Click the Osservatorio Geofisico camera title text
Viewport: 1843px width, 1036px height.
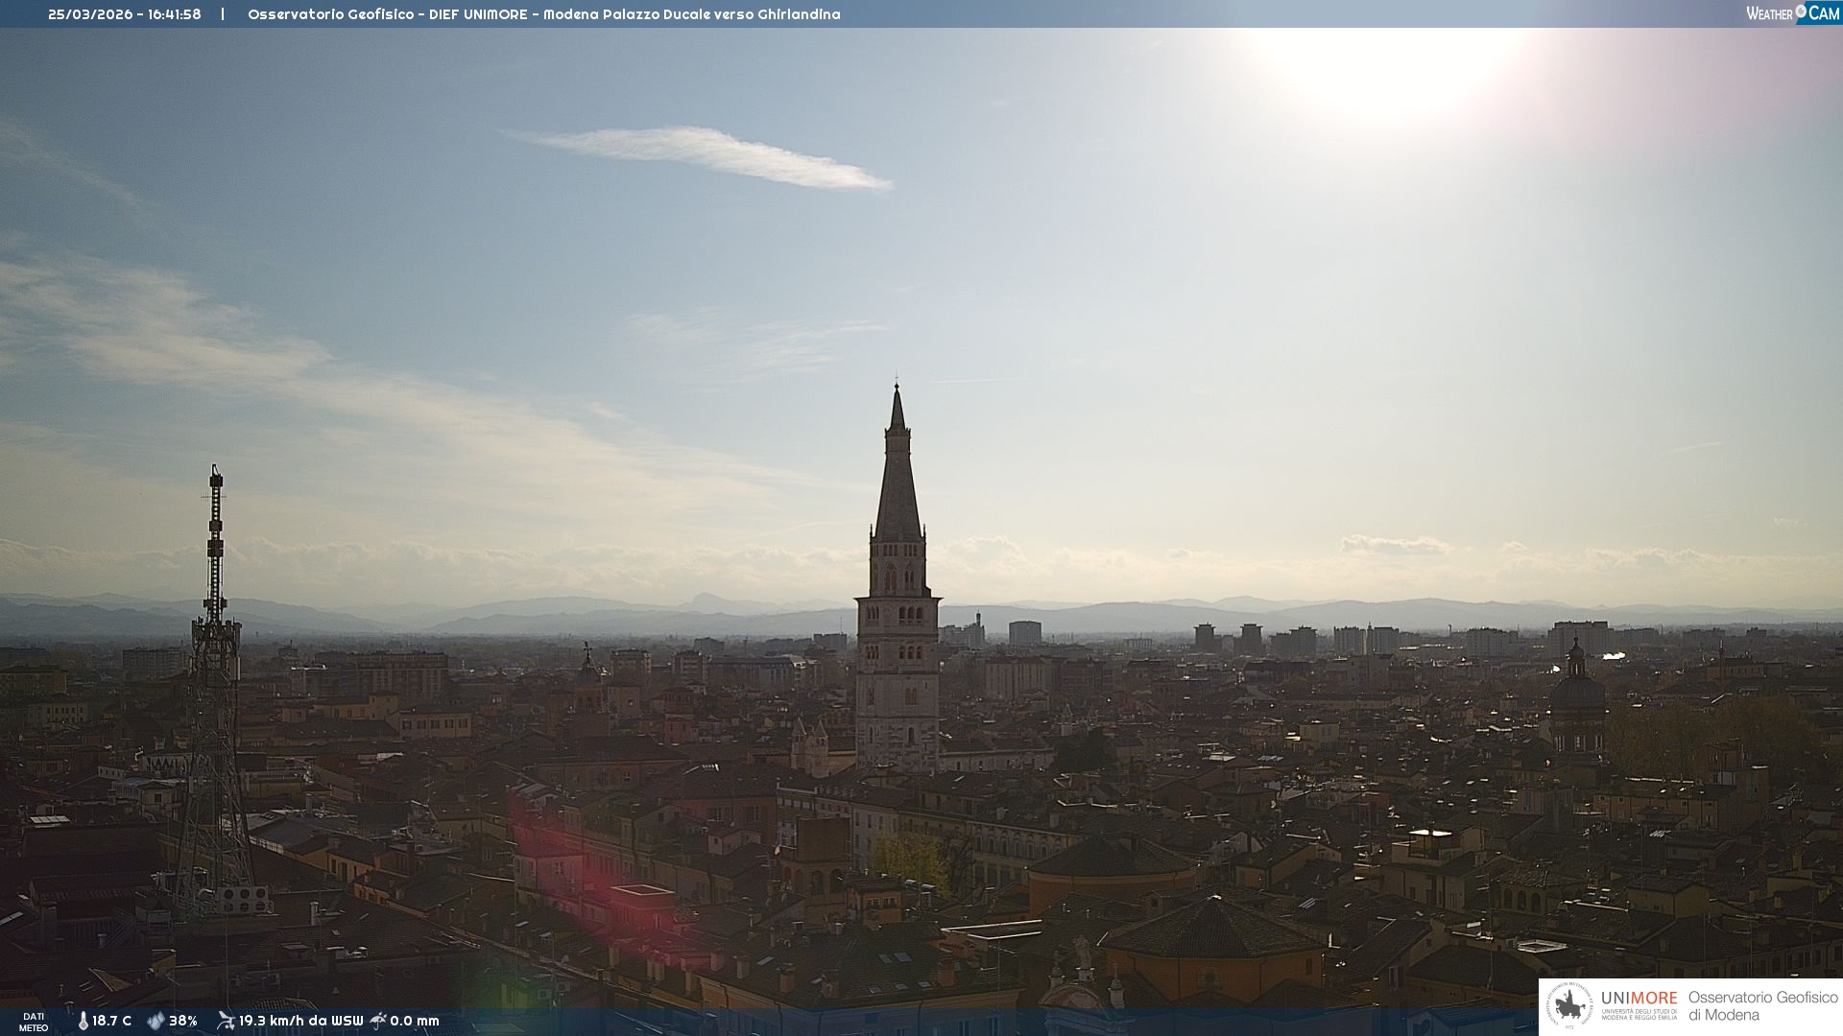(543, 14)
